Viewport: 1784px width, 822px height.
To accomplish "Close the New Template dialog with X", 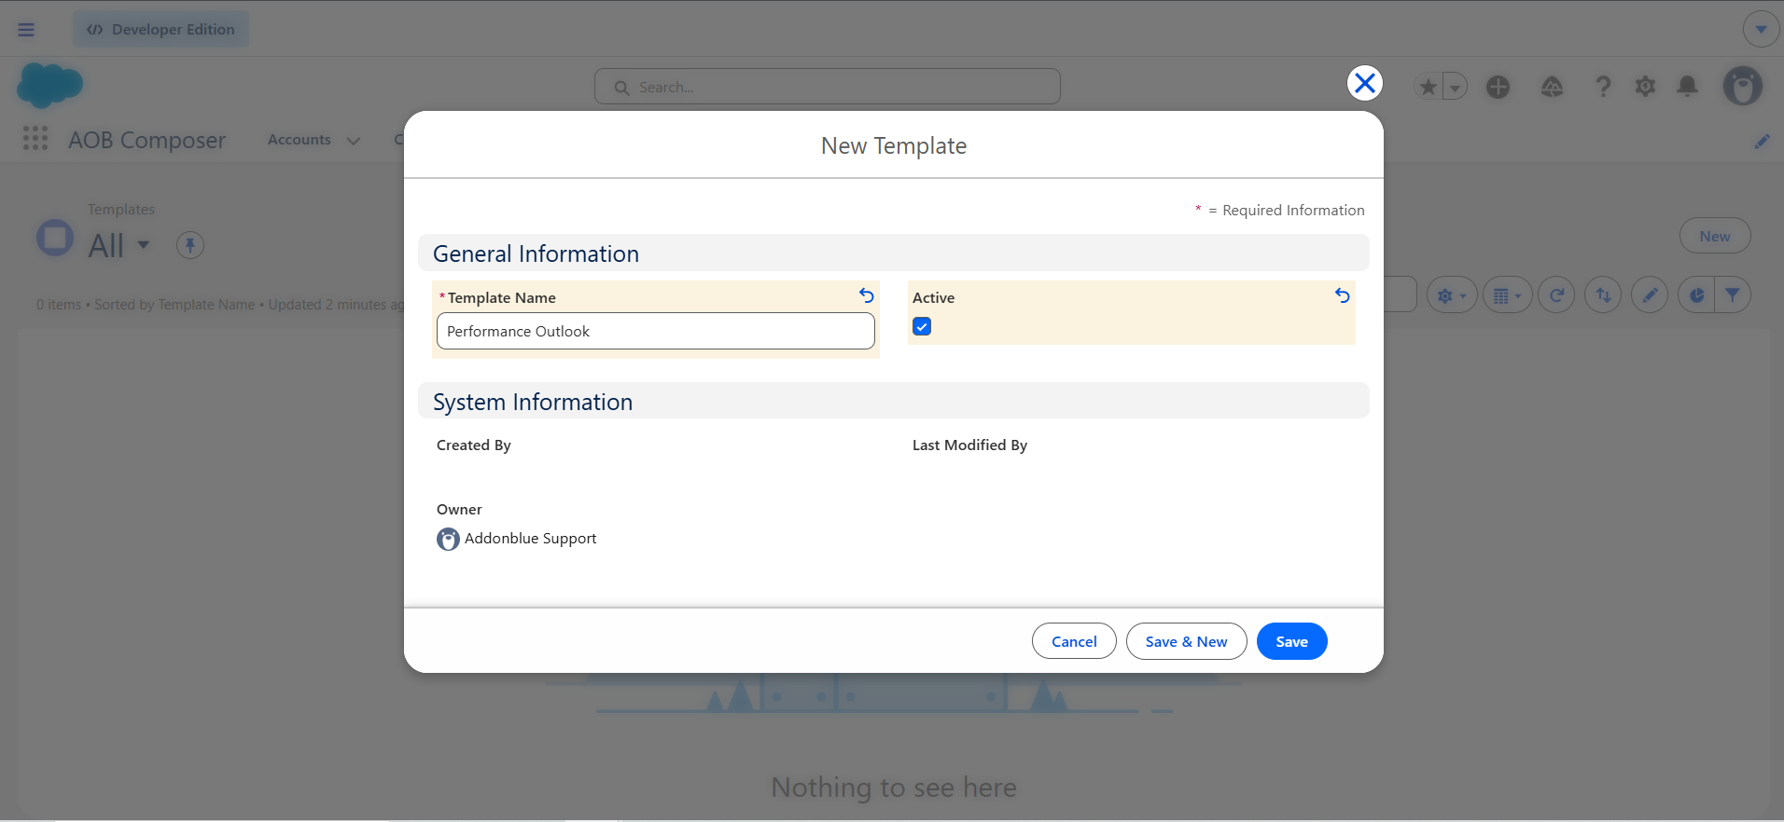I will (x=1364, y=84).
